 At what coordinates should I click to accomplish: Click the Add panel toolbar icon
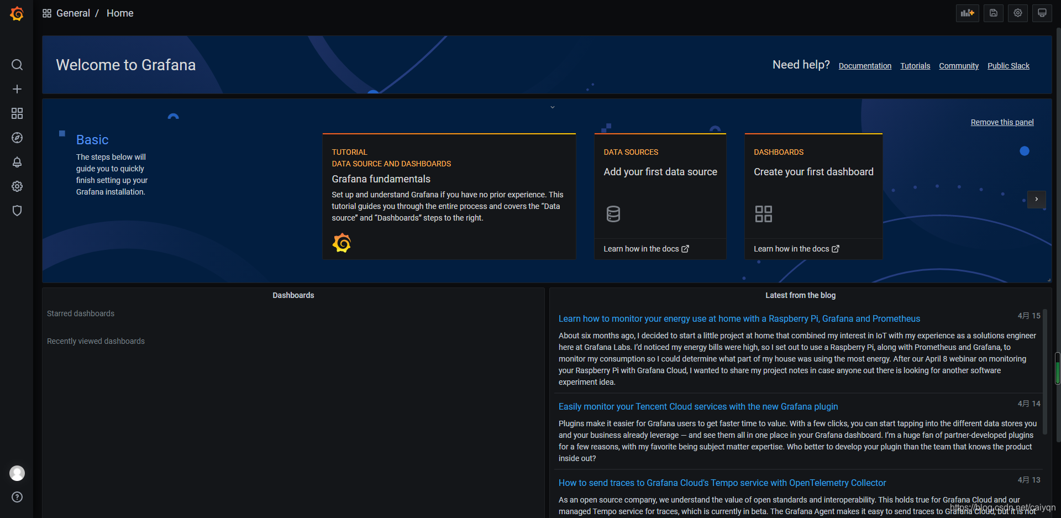tap(968, 13)
